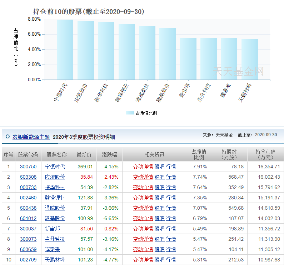Open stock code 000733 link
The height and width of the screenshot is (265, 284).
28,187
